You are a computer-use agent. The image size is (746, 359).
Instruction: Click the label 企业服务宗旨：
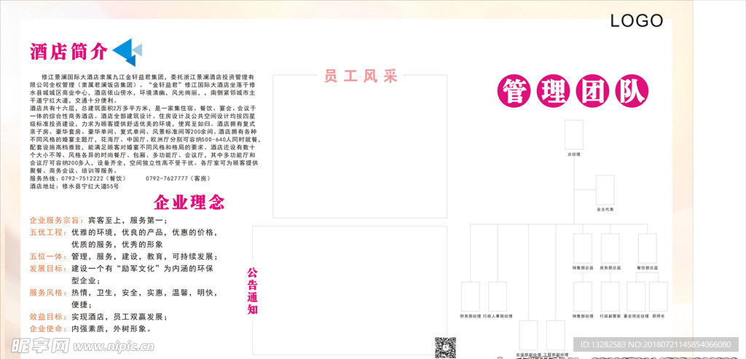pyautogui.click(x=58, y=221)
